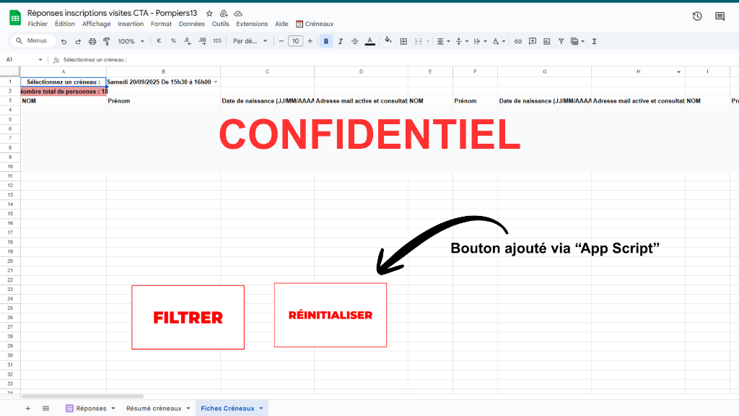Screen dimensions: 739x416
Task: Activate the paint format tool
Action: 107,41
